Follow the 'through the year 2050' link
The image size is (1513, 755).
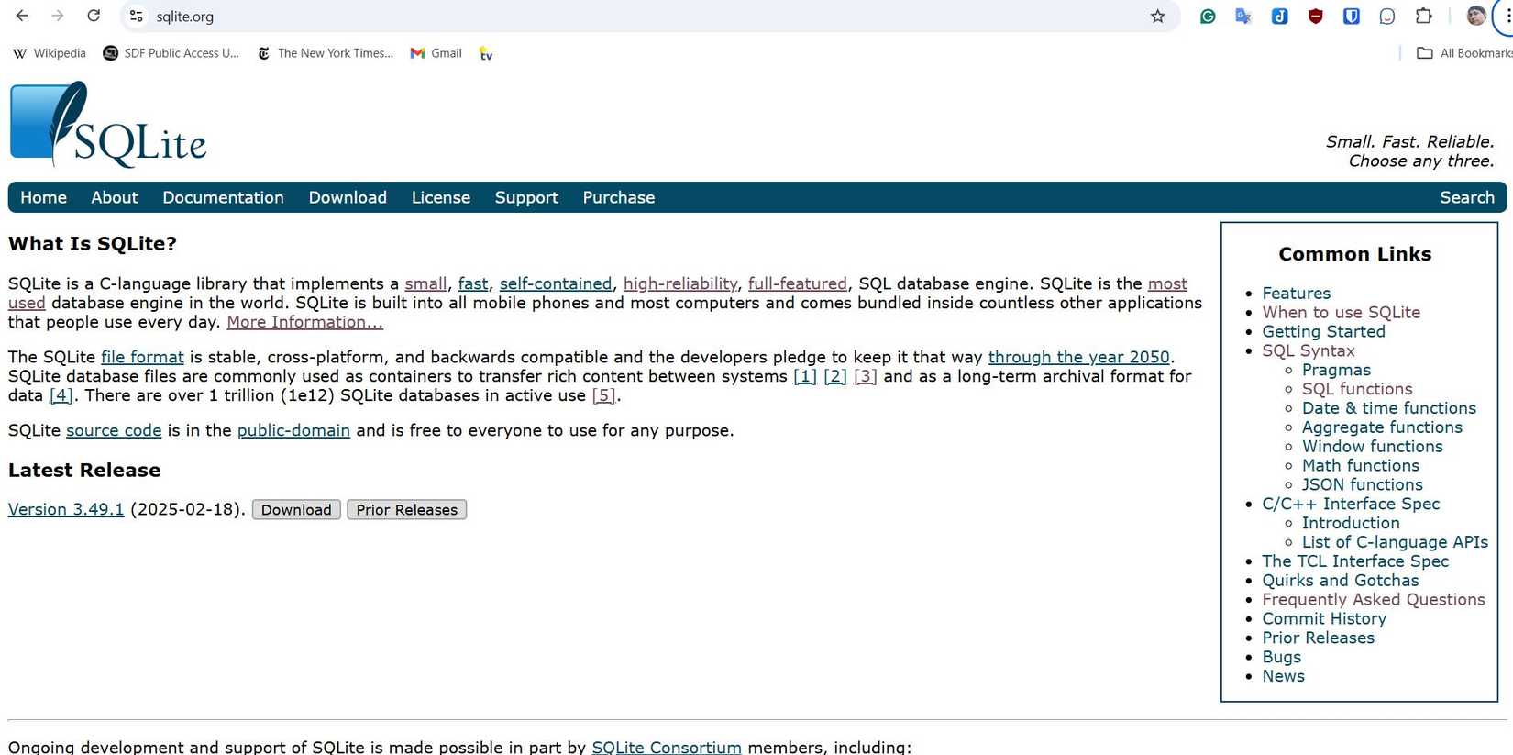1079,357
